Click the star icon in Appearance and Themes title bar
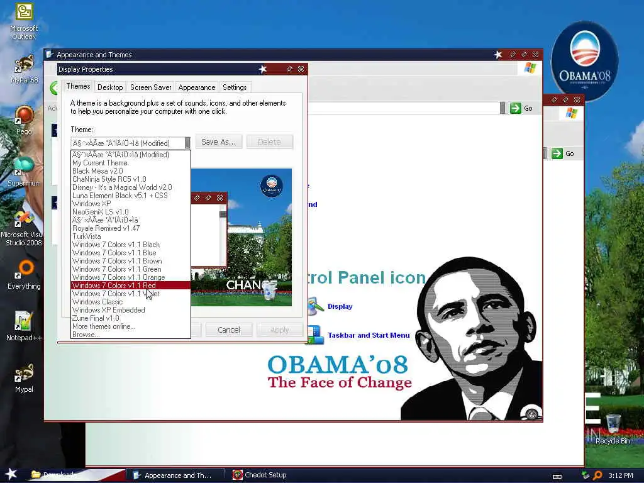The width and height of the screenshot is (644, 483). click(498, 55)
